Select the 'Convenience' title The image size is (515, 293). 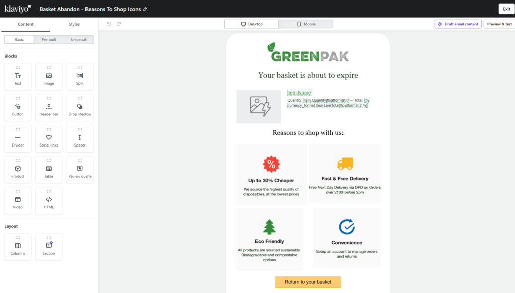coord(347,243)
